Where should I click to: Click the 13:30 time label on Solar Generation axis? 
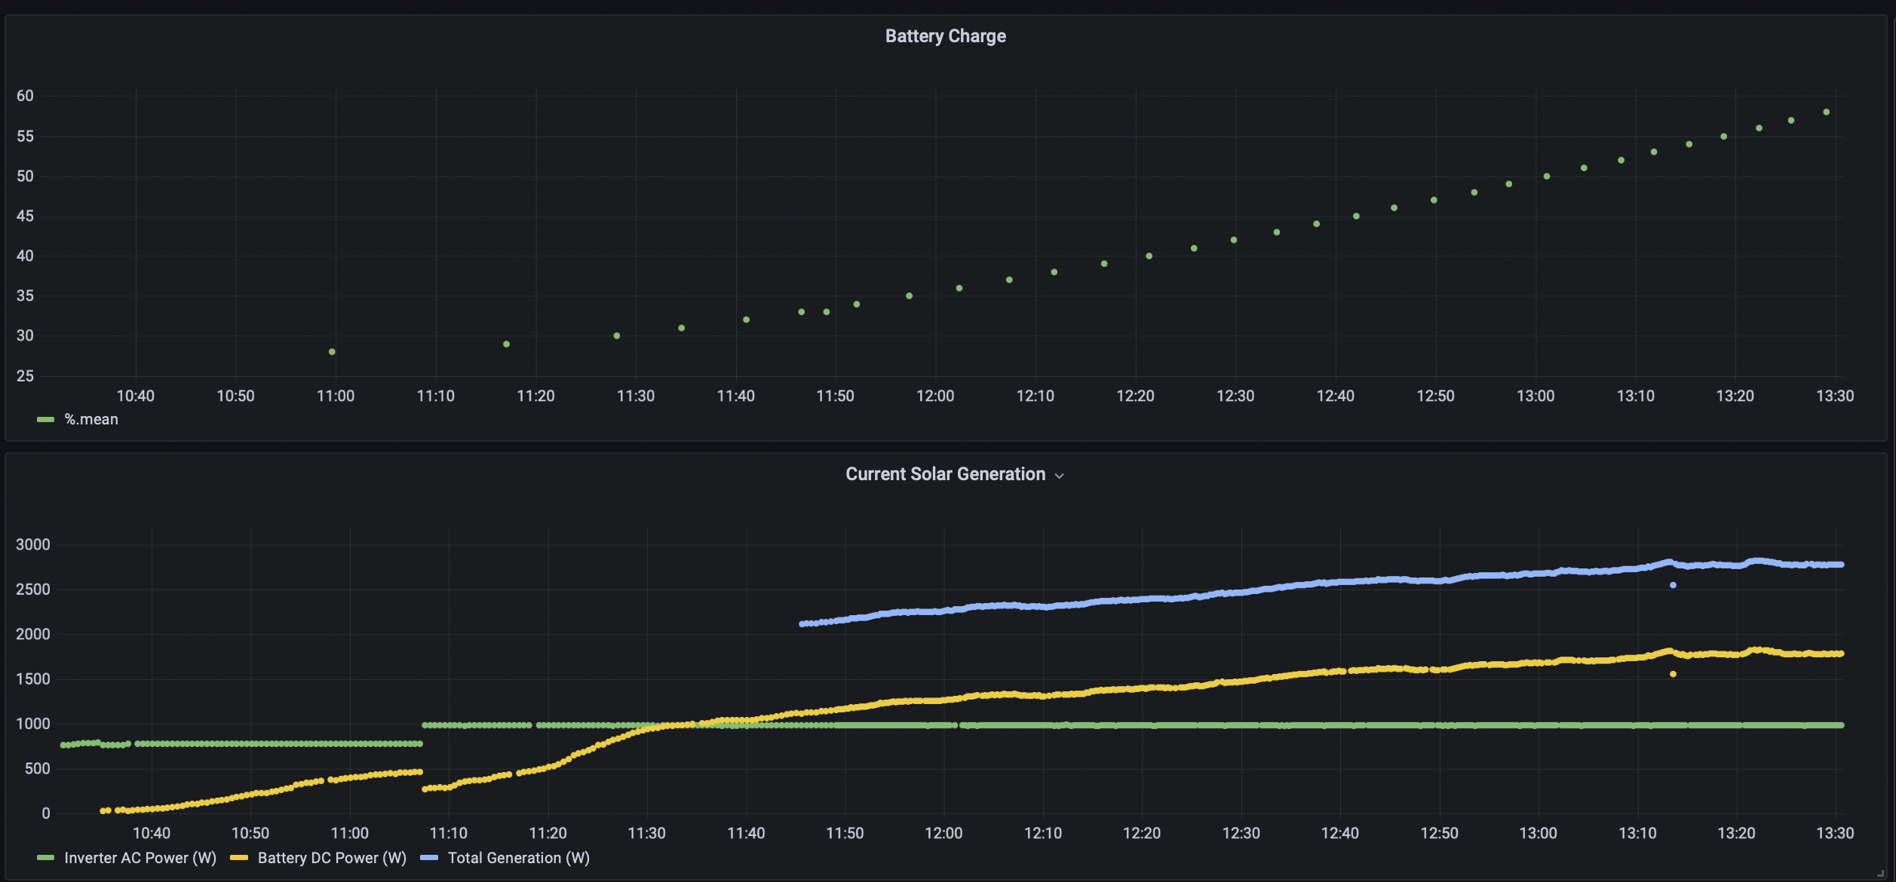pos(1834,833)
